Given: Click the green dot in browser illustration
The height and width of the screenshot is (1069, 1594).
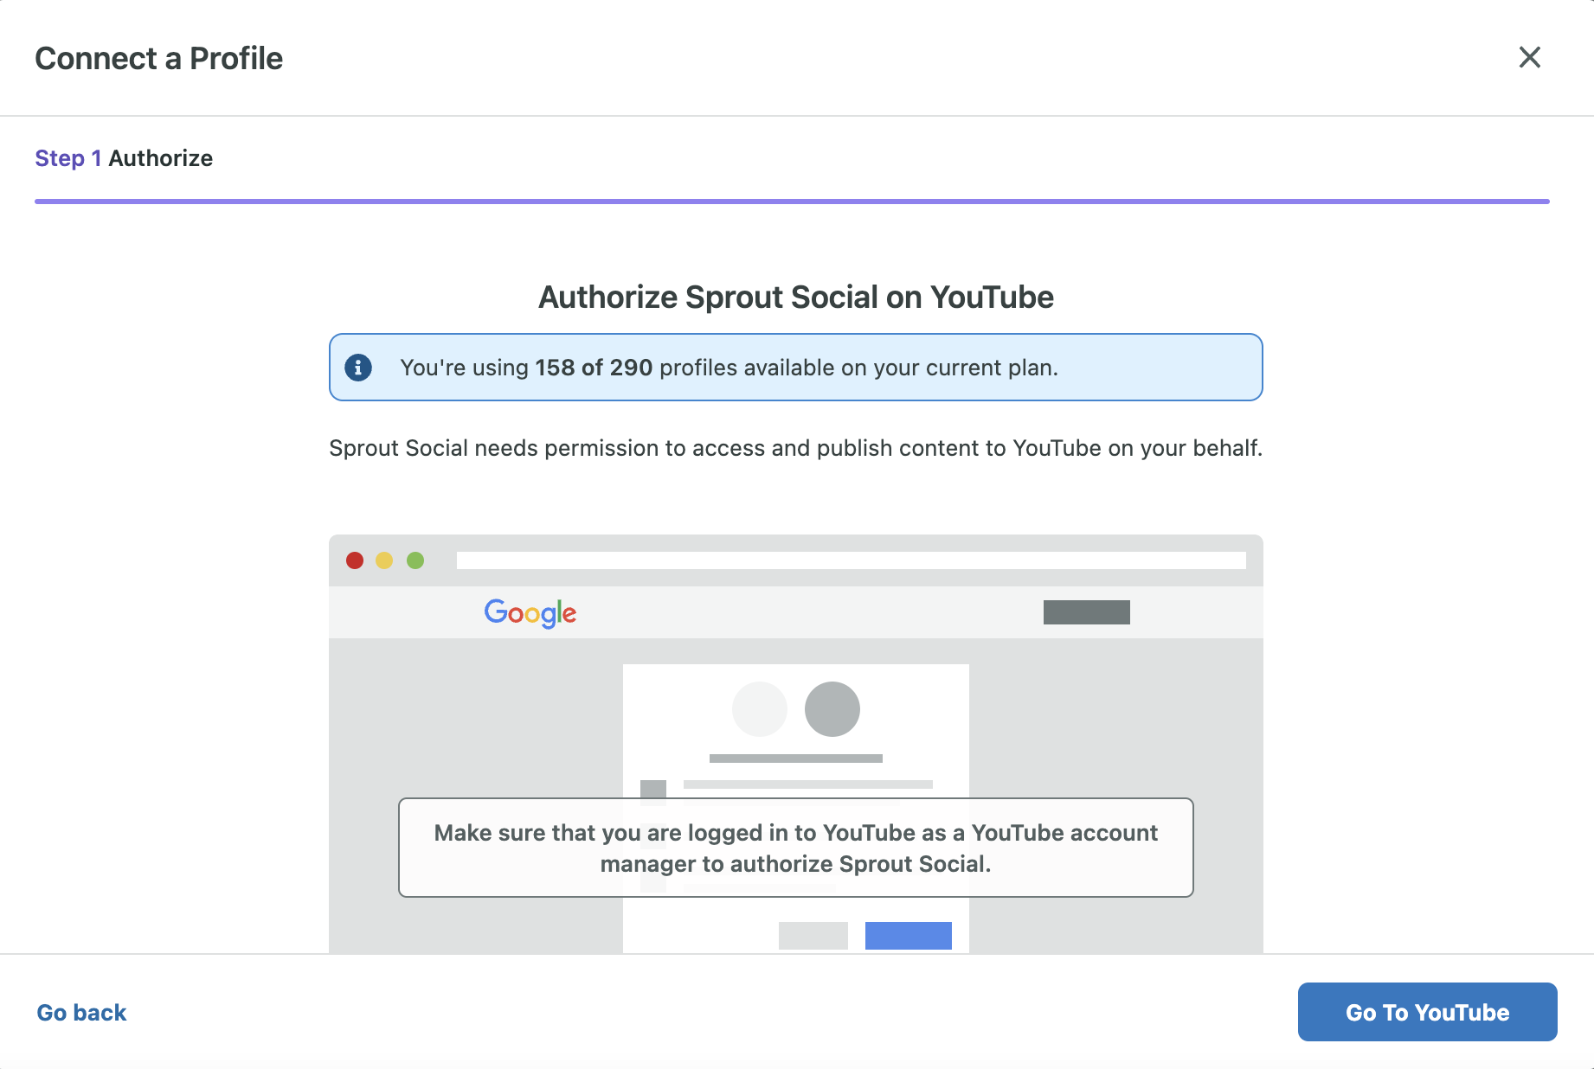Looking at the screenshot, I should click(x=415, y=560).
